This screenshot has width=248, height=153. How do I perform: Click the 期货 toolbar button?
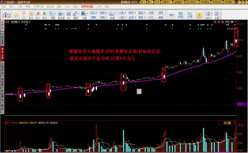(x=141, y=17)
